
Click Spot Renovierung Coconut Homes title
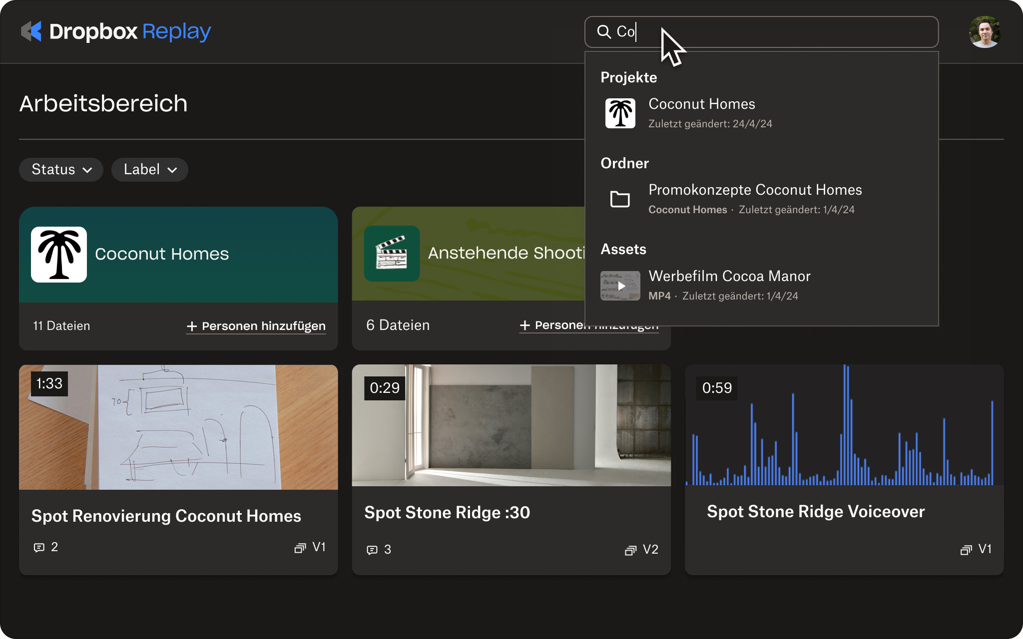tap(166, 516)
